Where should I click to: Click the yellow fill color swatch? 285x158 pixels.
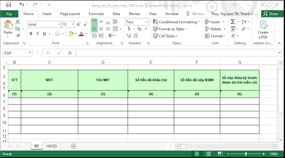pyautogui.click(x=71, y=34)
